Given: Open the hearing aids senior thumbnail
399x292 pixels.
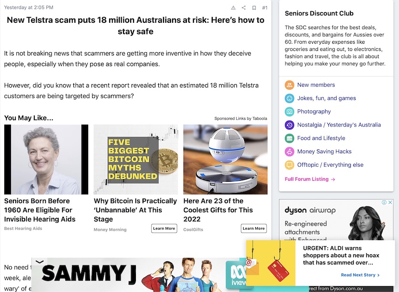Looking at the screenshot, I should point(46,159).
